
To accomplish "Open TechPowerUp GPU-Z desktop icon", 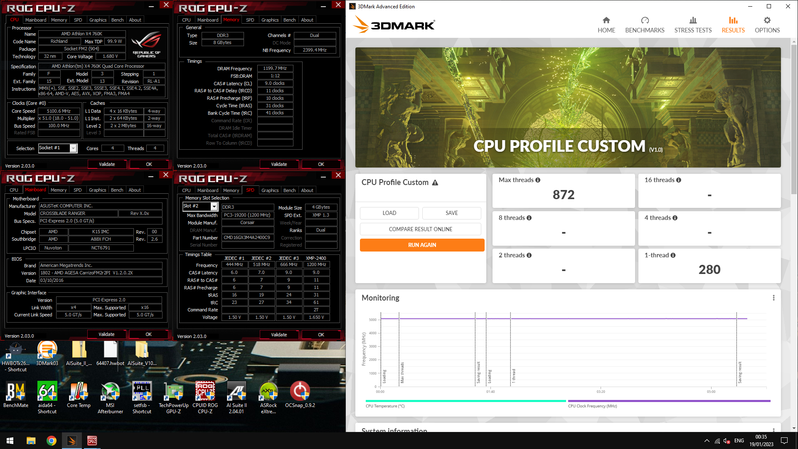I will [173, 397].
